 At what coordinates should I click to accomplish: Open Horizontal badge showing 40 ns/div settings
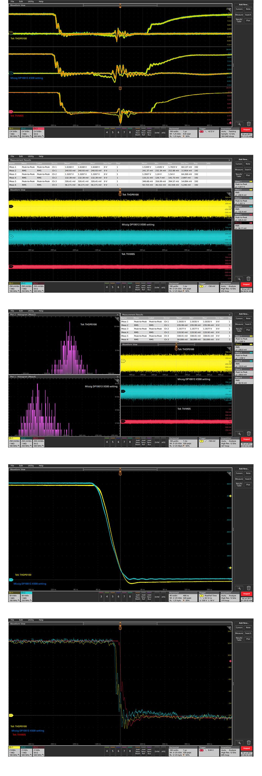click(183, 597)
